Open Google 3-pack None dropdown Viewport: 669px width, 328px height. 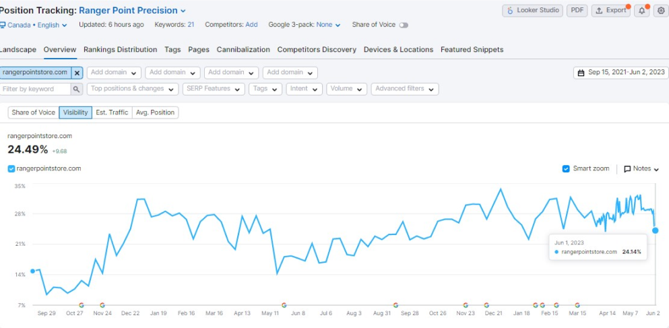pos(328,25)
